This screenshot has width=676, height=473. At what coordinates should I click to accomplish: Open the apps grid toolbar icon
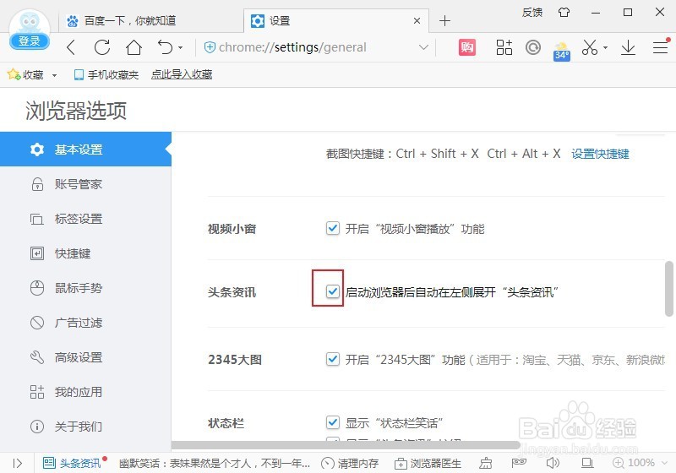pos(504,47)
